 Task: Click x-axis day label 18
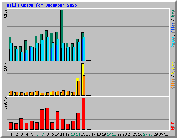[x=99, y=134]
